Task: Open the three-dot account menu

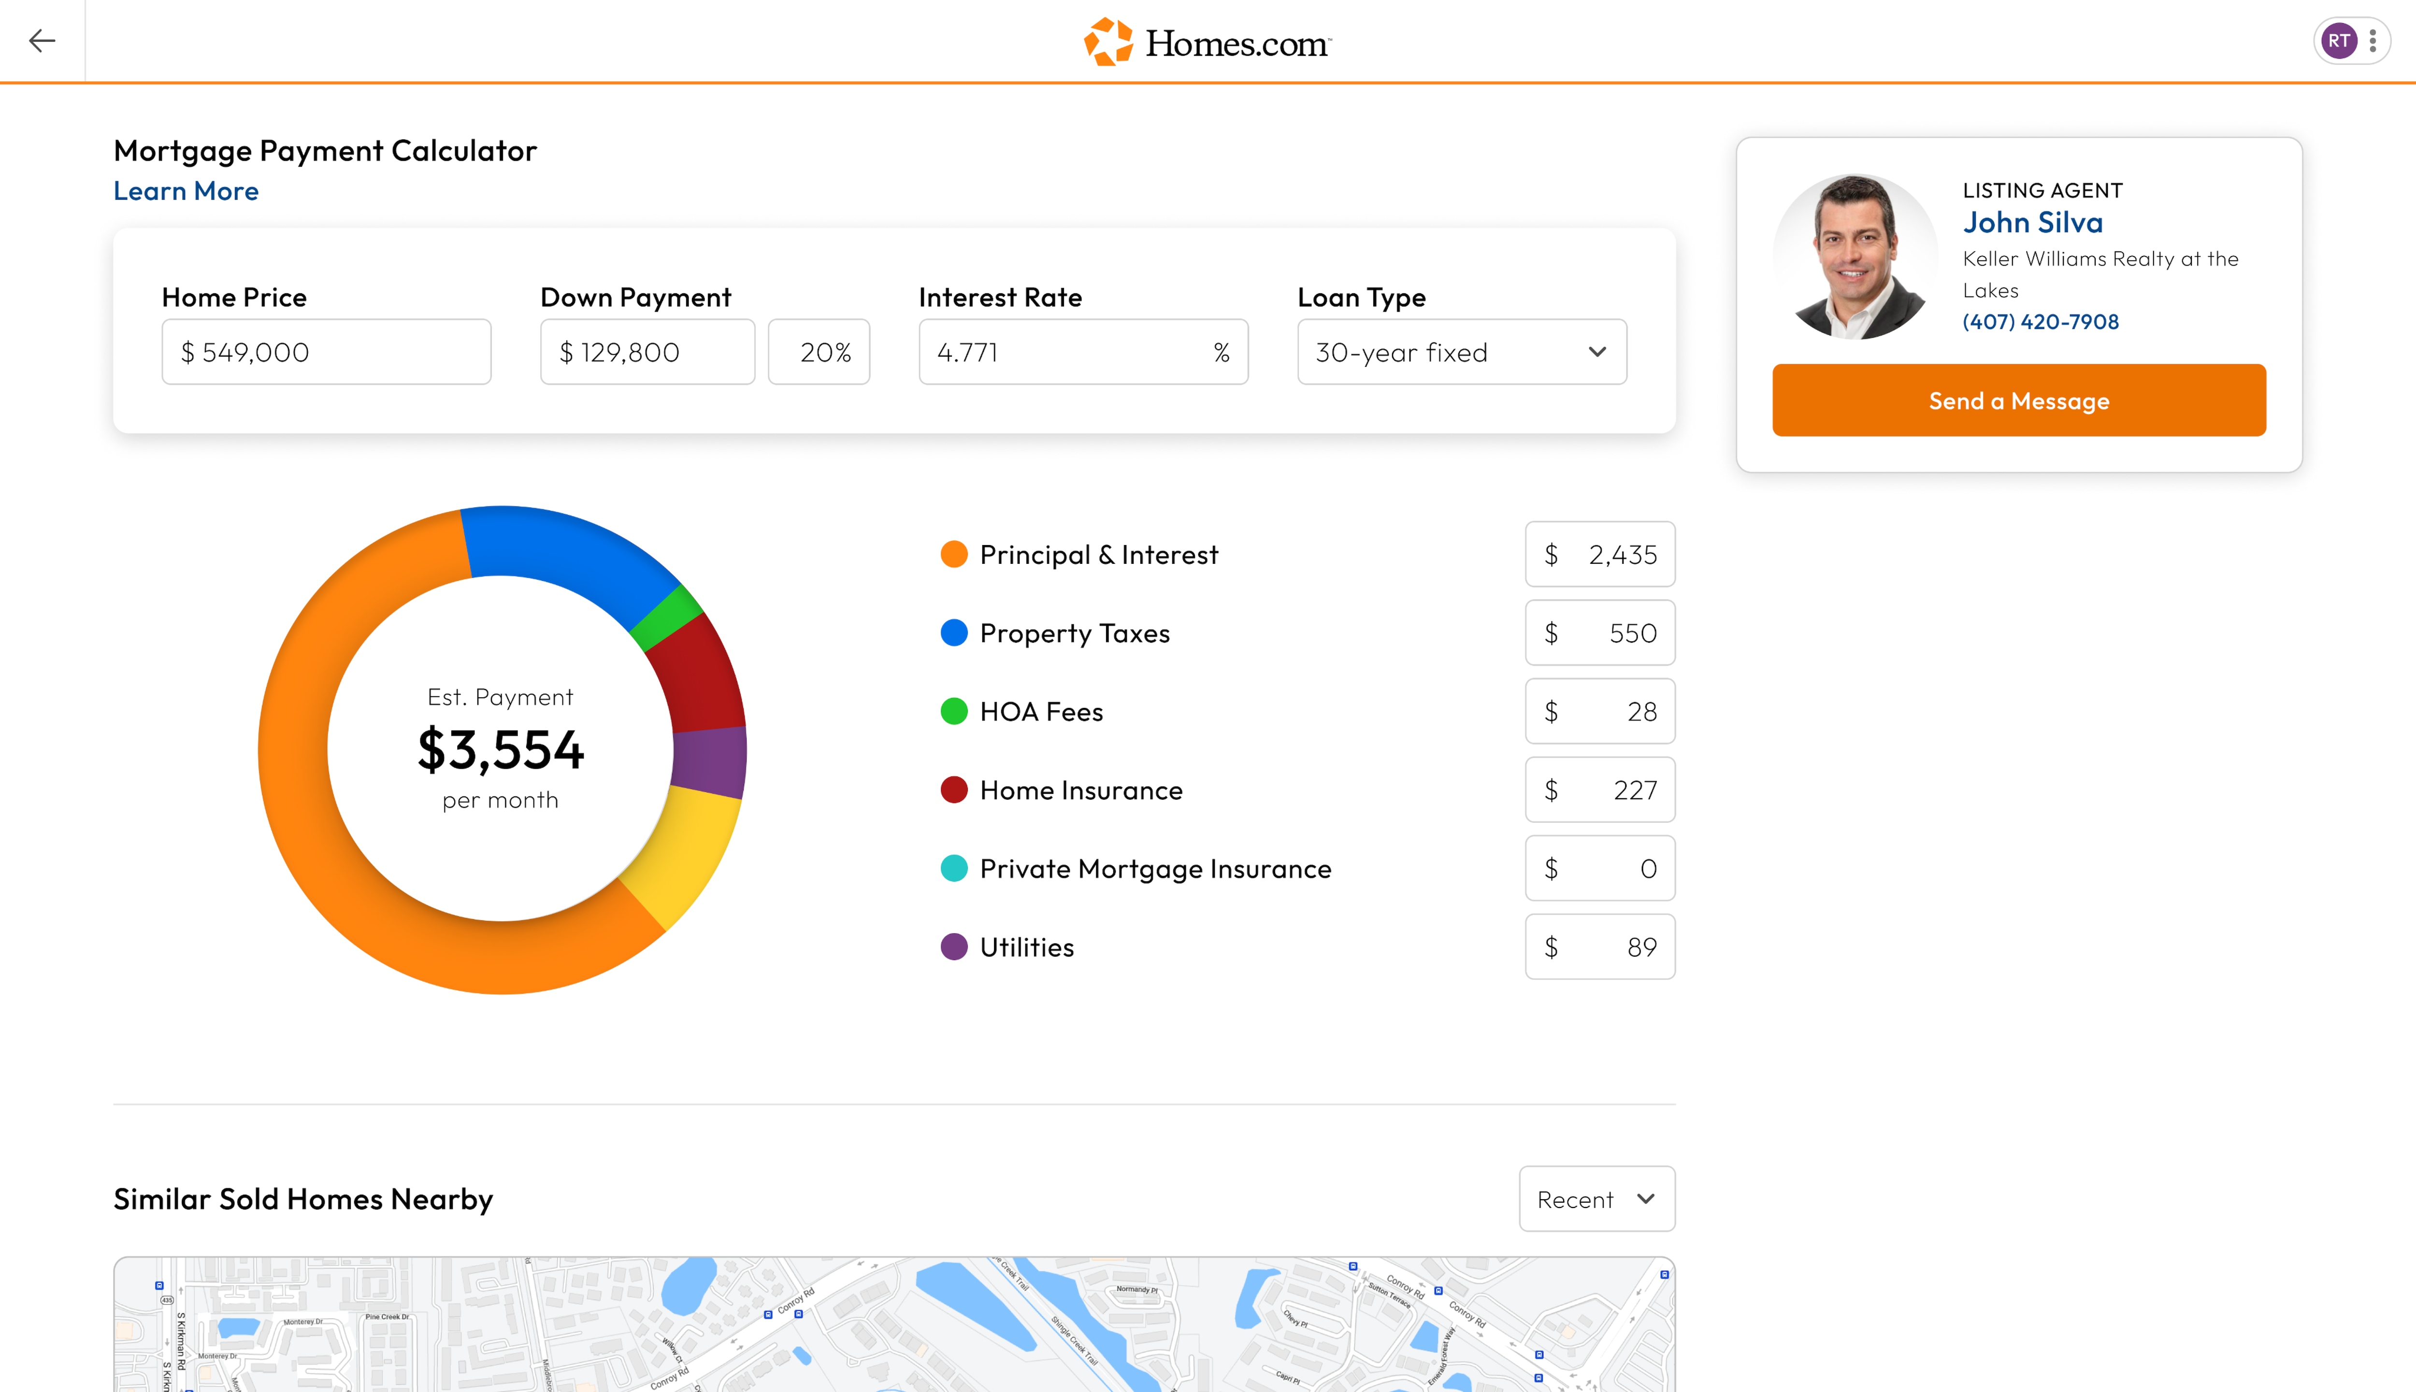Action: pyautogui.click(x=2373, y=41)
